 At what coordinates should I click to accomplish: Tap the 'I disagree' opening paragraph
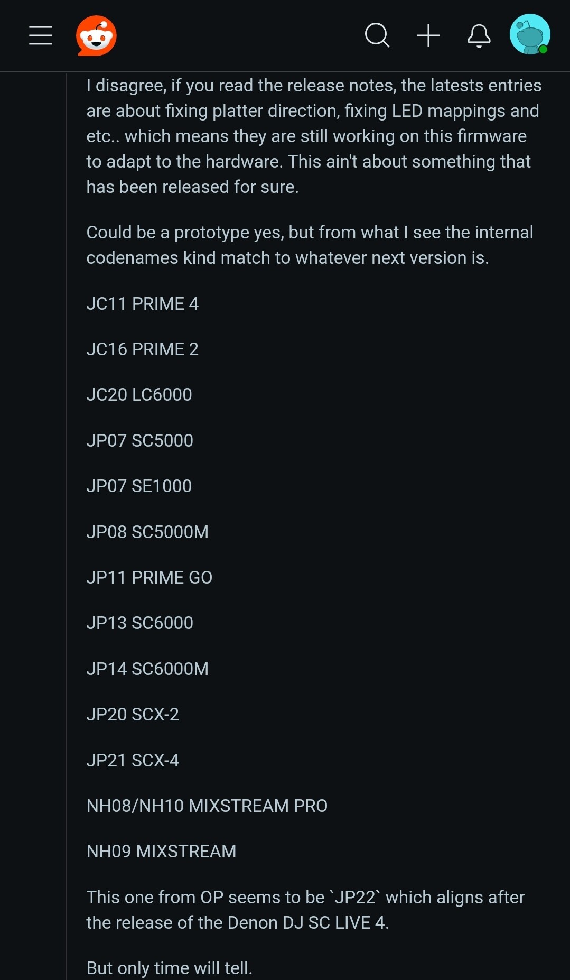point(314,136)
